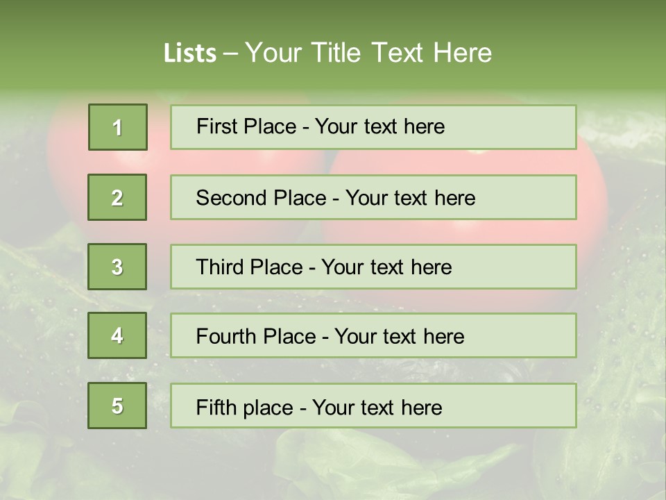Click 'Your text here' in the fourth row
The width and height of the screenshot is (666, 500).
tap(399, 337)
